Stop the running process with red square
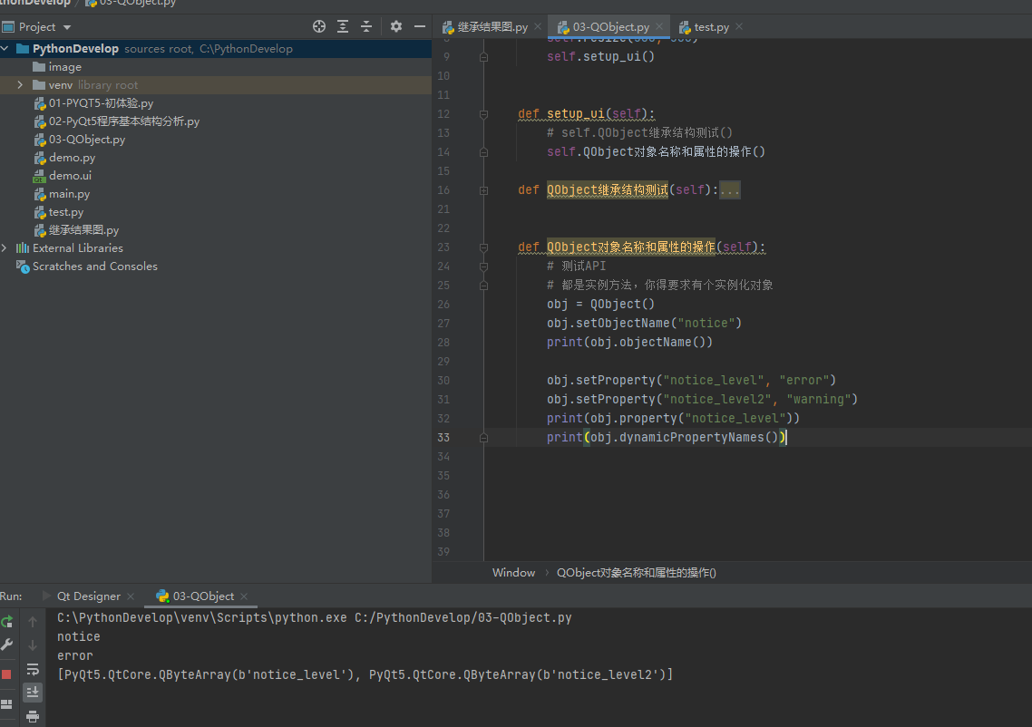This screenshot has height=727, width=1032. coord(7,674)
